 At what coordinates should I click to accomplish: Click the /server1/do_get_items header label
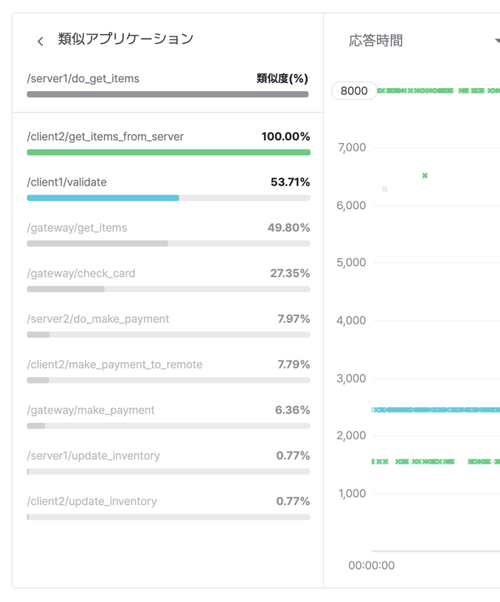[x=83, y=78]
